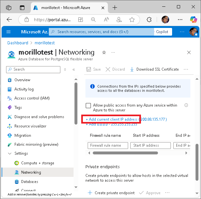Select Networking in the settings menu

[x=38, y=172]
